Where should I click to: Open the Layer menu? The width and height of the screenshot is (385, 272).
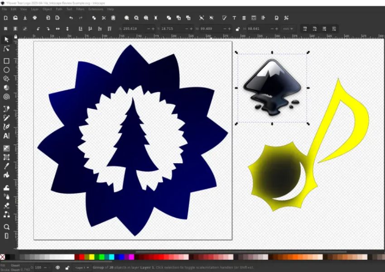tap(34, 9)
